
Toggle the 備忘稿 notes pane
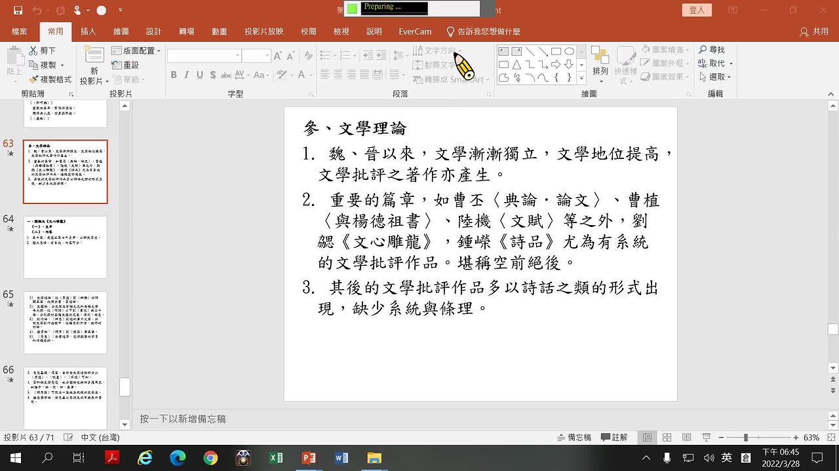[x=574, y=437]
